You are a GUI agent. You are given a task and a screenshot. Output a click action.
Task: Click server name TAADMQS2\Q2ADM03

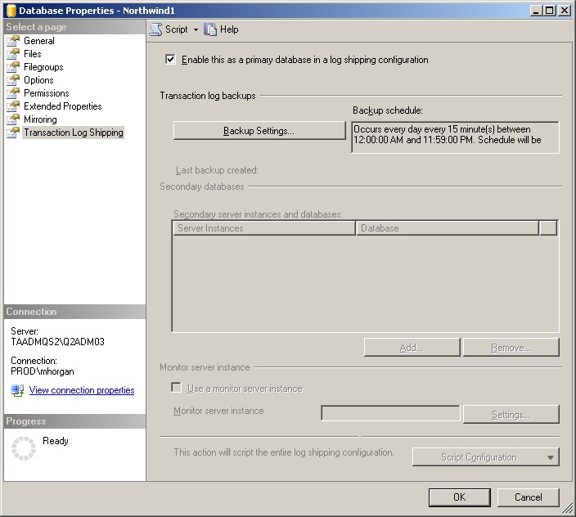coord(57,342)
